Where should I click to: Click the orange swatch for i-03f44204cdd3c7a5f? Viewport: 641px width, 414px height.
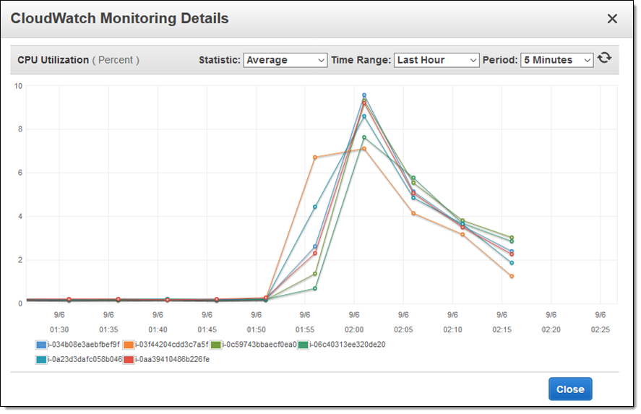129,345
